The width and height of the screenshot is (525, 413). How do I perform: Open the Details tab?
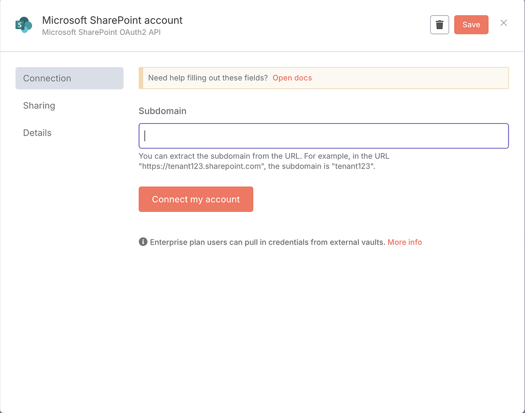pyautogui.click(x=37, y=133)
